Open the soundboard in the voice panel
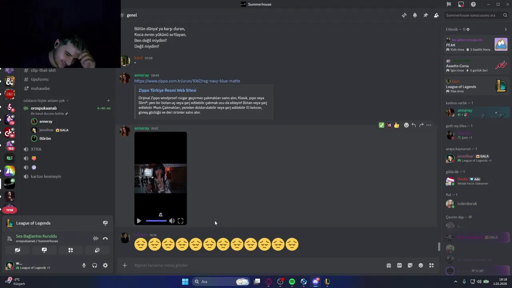The height and width of the screenshot is (288, 512). 97,250
